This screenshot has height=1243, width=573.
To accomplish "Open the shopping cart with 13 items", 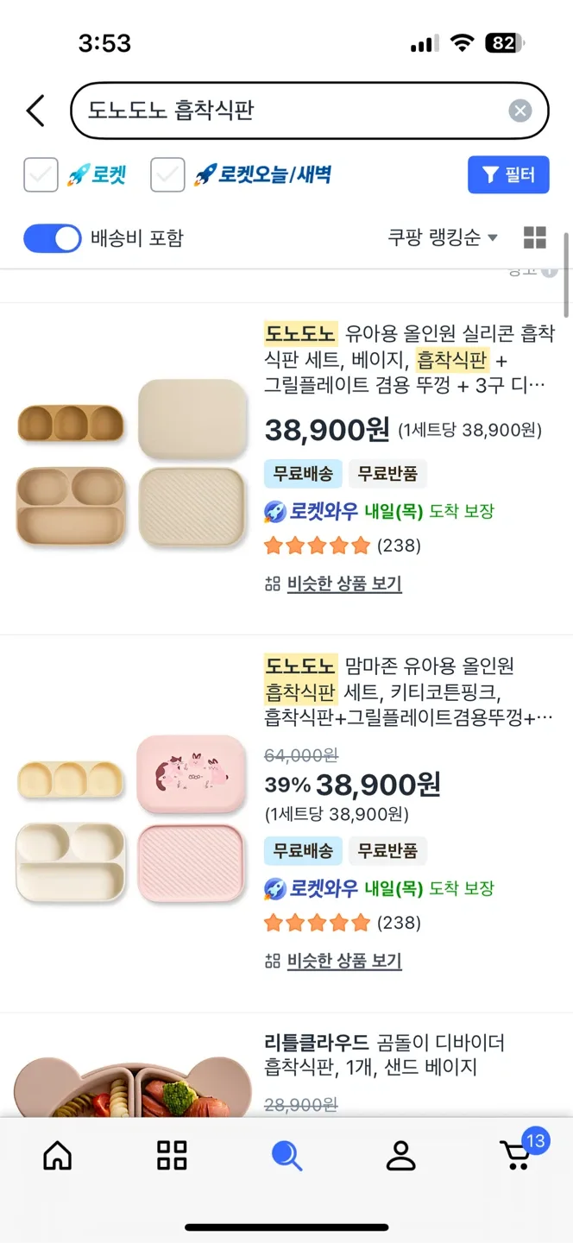I will point(518,1153).
